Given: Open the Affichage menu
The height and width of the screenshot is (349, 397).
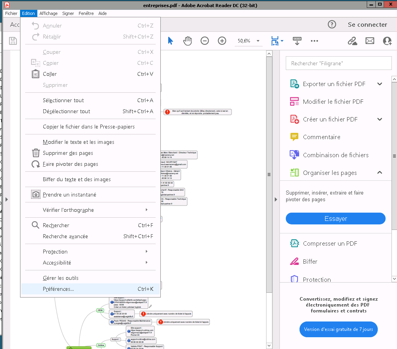Looking at the screenshot, I should 48,13.
